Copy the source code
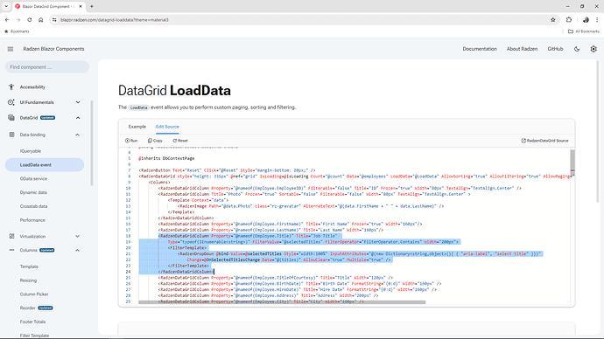Viewport: 604px width, 339px height. tap(155, 141)
